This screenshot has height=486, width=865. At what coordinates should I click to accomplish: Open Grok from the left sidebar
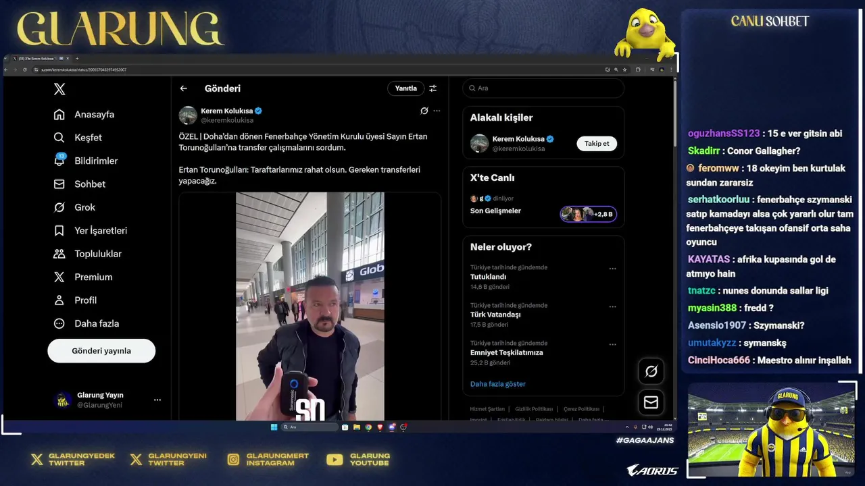point(74,207)
